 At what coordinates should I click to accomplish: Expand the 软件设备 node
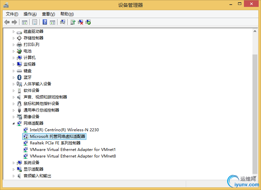[13, 91]
